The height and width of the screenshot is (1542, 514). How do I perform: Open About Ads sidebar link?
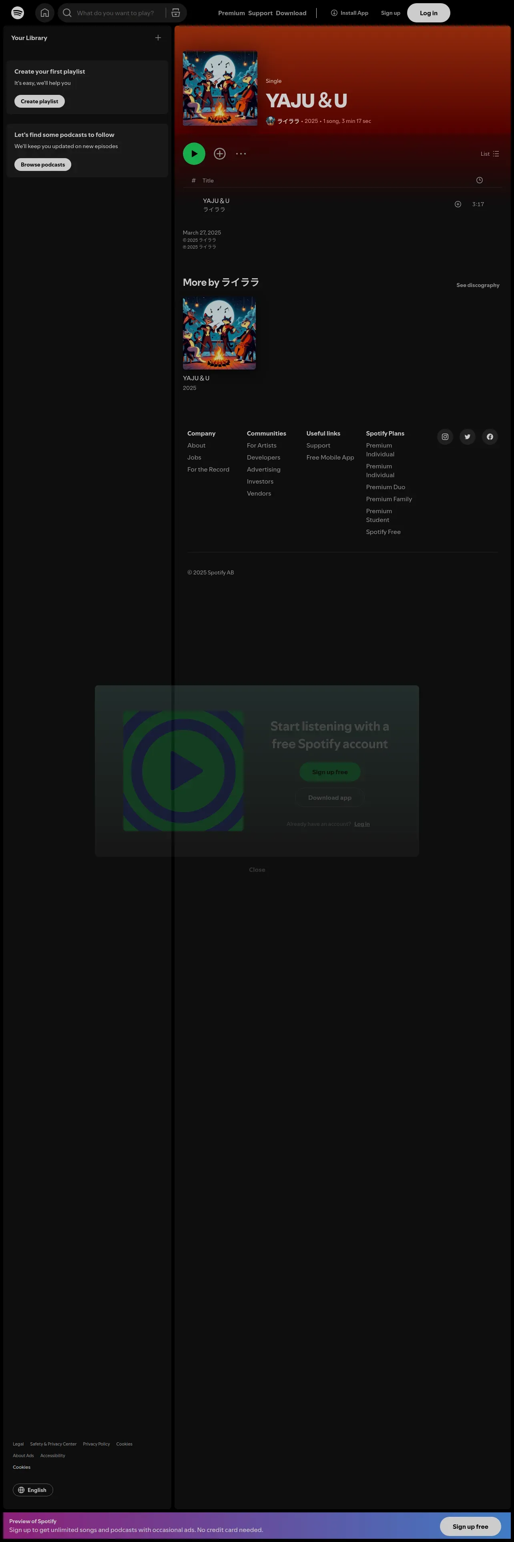[x=23, y=1455]
